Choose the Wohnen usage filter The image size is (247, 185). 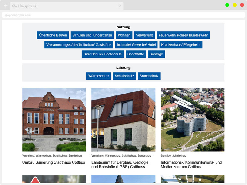[x=124, y=35]
